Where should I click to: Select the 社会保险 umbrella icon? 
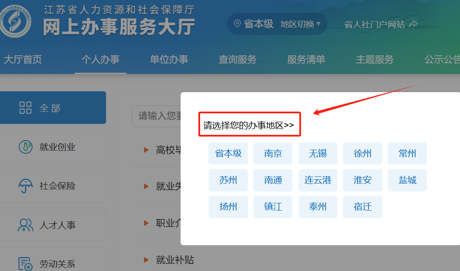click(25, 186)
